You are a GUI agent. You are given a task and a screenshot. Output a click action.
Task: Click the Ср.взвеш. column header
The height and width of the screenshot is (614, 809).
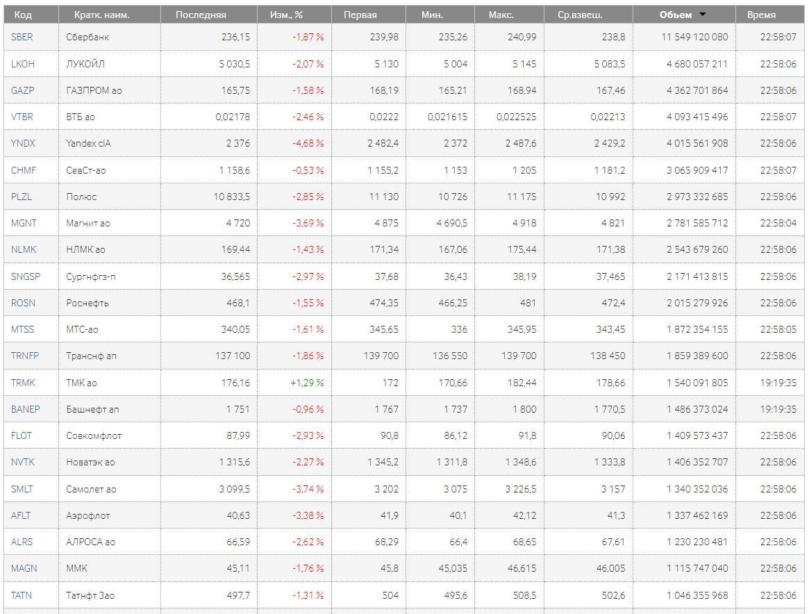(580, 15)
